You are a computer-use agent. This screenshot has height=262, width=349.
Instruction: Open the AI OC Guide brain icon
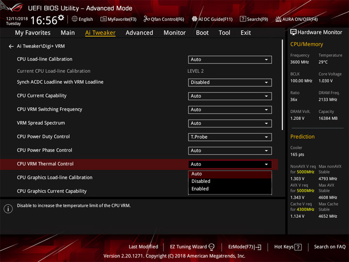(194, 19)
